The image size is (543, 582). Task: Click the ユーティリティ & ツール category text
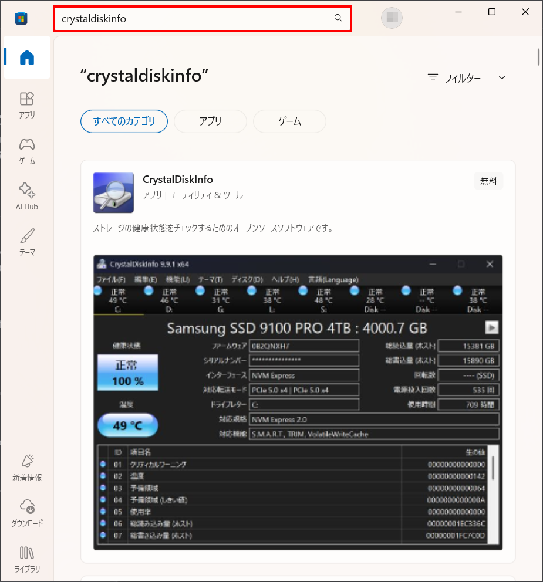[206, 195]
